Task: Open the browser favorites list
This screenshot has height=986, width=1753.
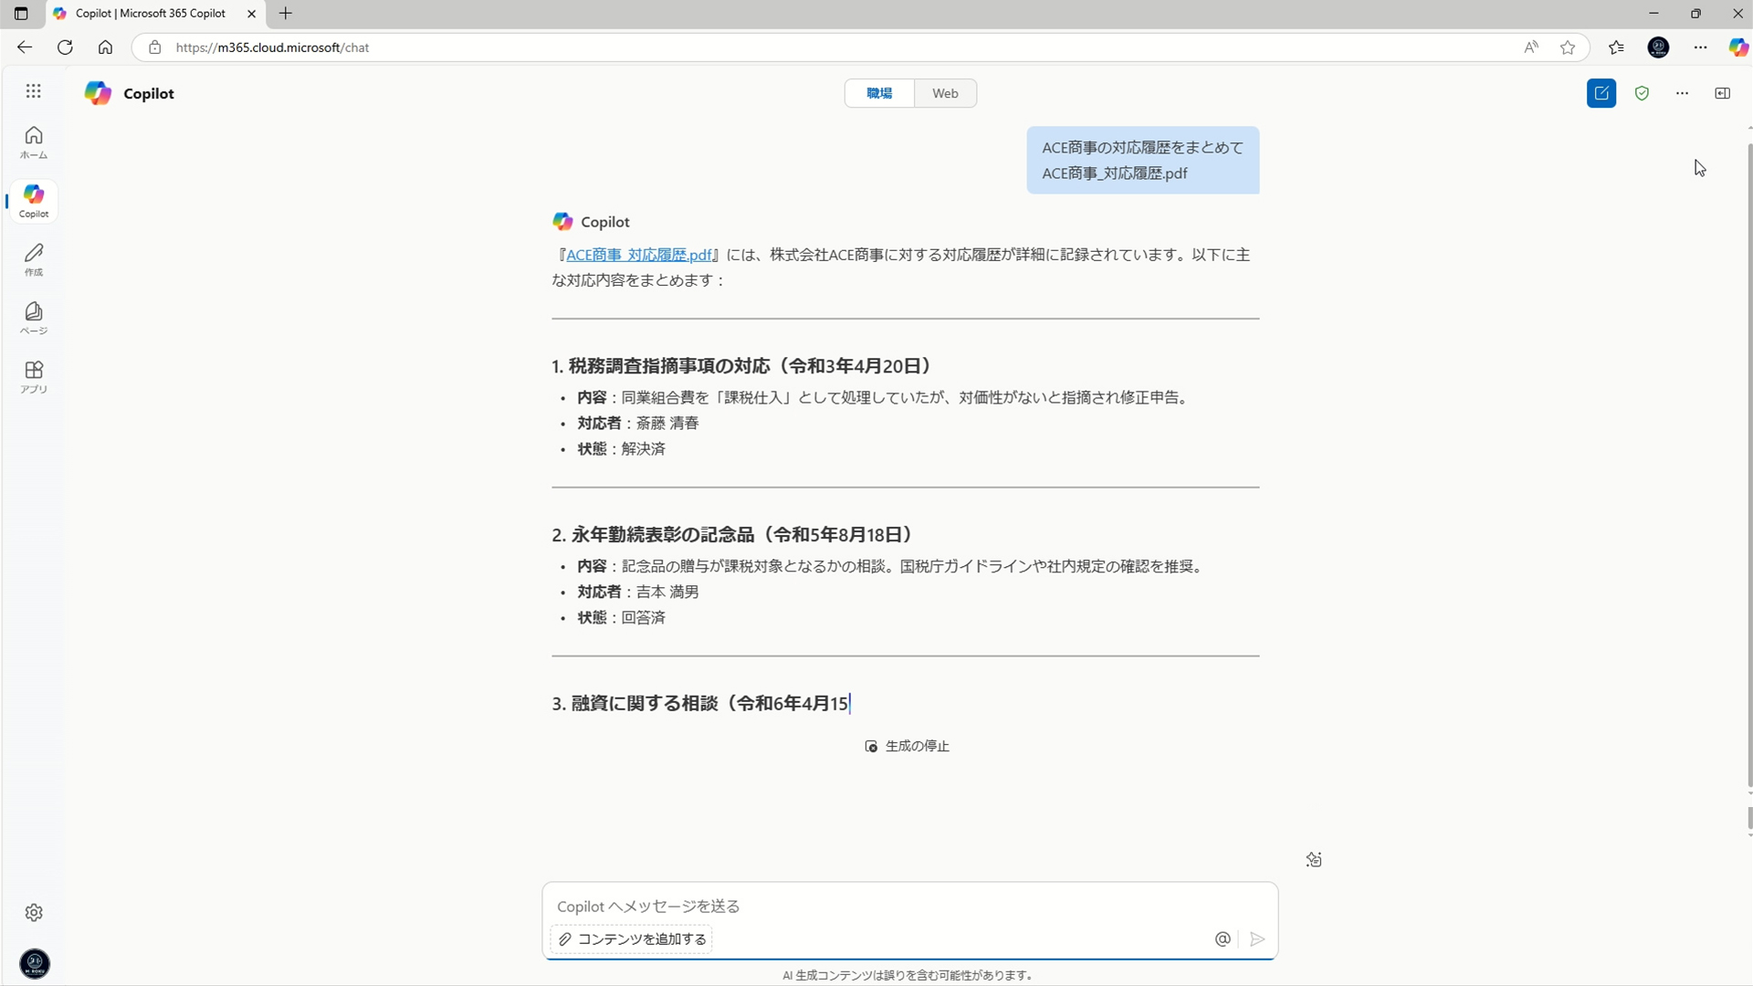Action: click(1616, 47)
